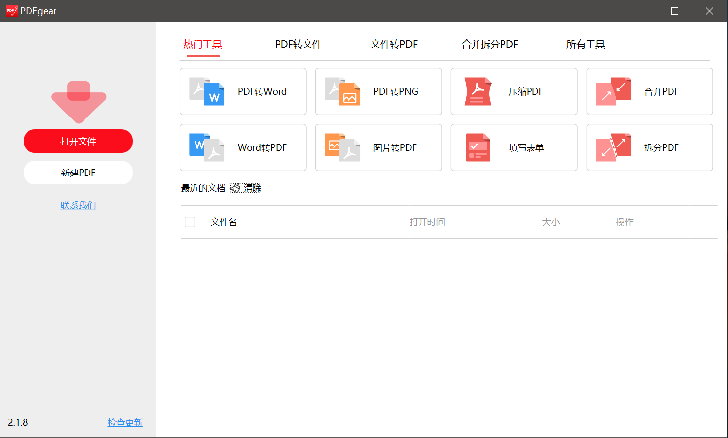The height and width of the screenshot is (438, 728).
Task: Open the 合并拆分PDF tab
Action: (490, 44)
